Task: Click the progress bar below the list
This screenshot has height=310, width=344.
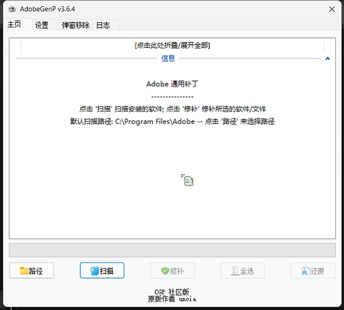Action: click(172, 250)
